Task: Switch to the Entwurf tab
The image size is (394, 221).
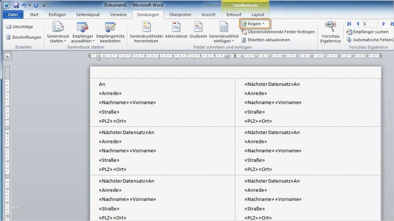Action: (234, 14)
